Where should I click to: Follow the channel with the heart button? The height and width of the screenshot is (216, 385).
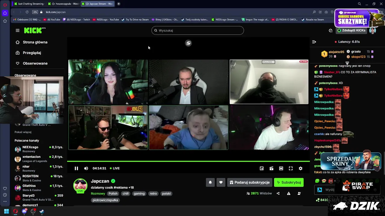[221, 182]
